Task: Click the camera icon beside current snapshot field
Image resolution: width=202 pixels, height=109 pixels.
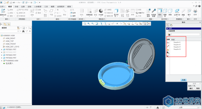Action: point(169,34)
